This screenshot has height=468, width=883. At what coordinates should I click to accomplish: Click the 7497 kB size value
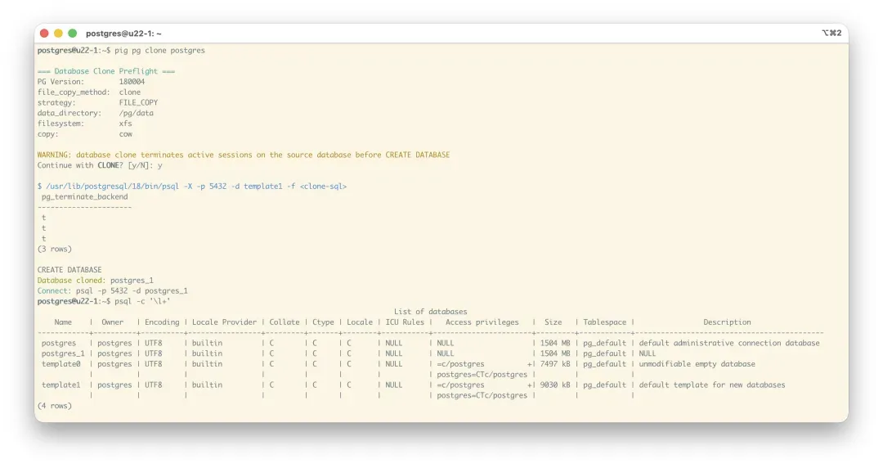click(554, 364)
